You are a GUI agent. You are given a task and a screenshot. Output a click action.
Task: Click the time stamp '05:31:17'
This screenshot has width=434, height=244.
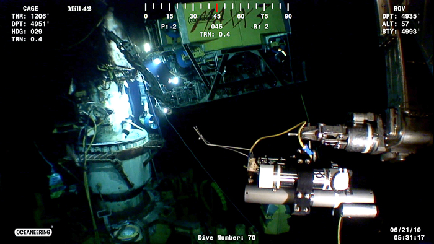point(409,238)
